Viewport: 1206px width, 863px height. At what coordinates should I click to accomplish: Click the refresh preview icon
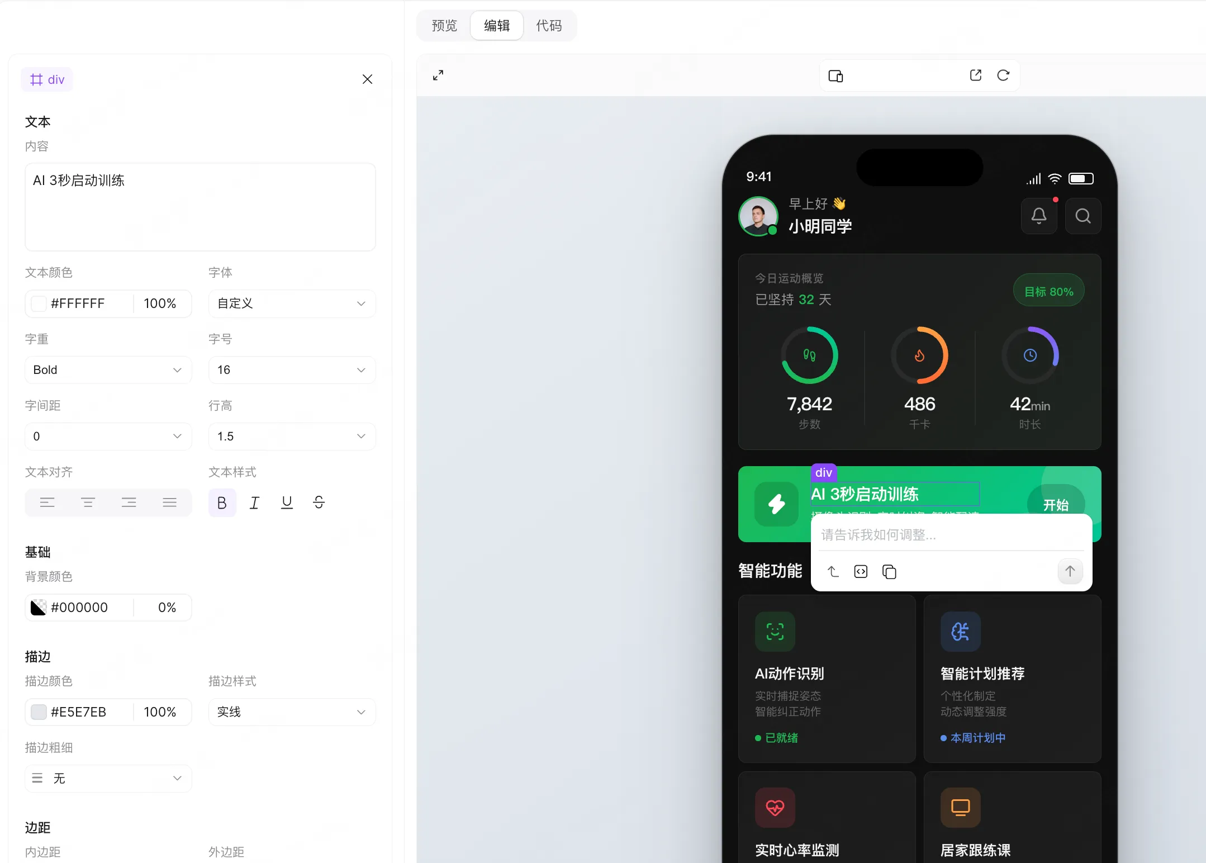pyautogui.click(x=1003, y=75)
